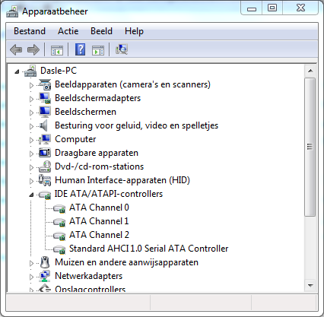Collapse the Dasle-PC root node
324x317 pixels.
click(17, 71)
